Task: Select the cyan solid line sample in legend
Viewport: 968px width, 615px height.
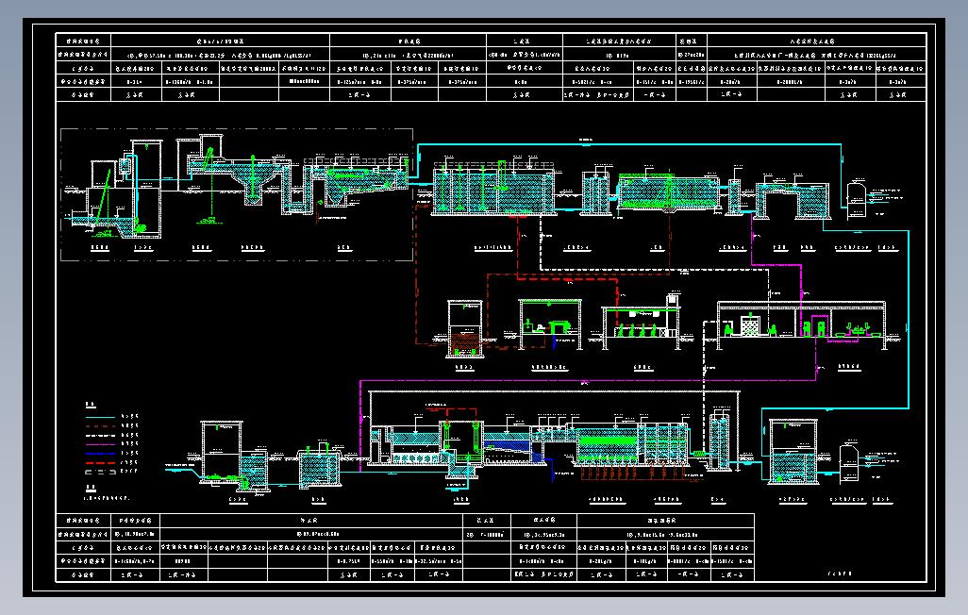Action: [x=100, y=418]
